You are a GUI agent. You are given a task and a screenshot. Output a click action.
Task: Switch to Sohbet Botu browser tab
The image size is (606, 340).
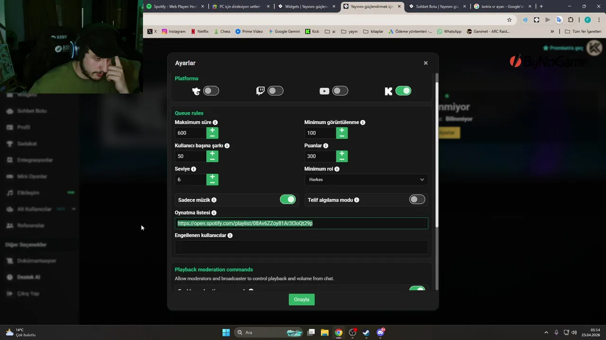[437, 7]
